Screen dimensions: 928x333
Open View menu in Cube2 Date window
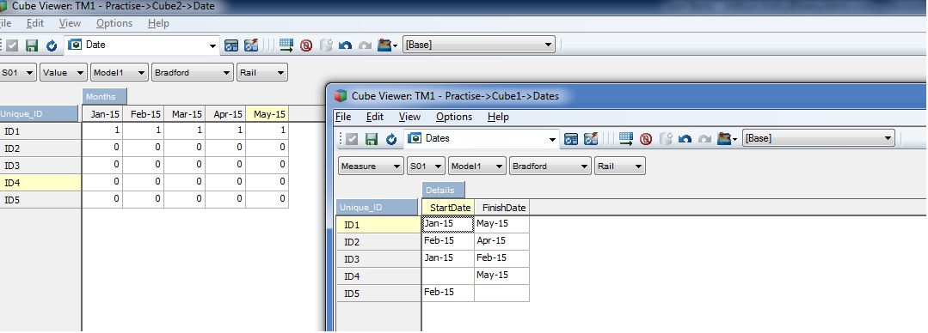pos(70,23)
